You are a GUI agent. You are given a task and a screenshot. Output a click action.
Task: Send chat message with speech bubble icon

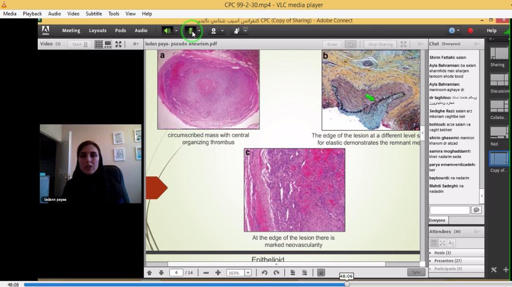click(x=476, y=210)
